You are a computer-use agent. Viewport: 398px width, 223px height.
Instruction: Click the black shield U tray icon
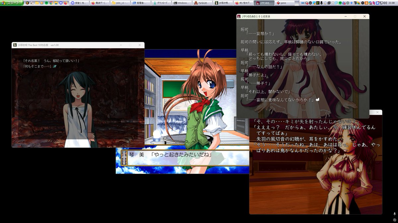pos(310,3)
